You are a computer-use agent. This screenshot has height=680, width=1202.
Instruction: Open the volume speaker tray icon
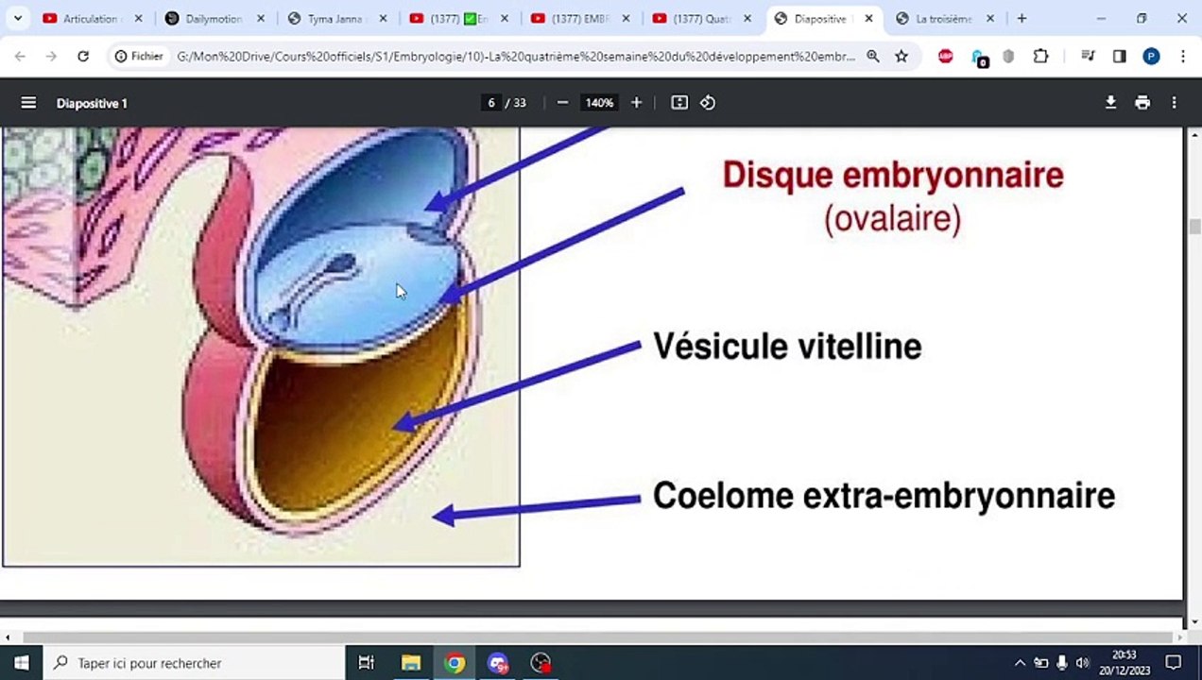tap(1083, 663)
